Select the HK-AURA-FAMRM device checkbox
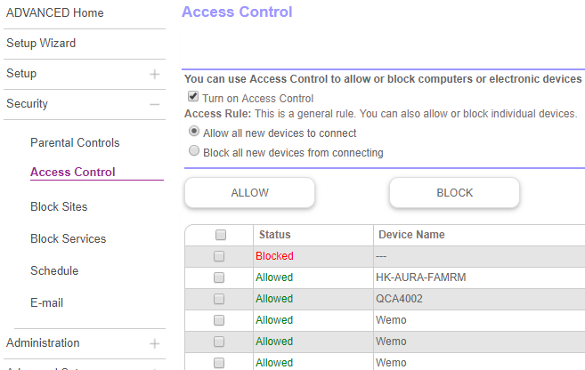This screenshot has height=370, width=585. tap(221, 277)
